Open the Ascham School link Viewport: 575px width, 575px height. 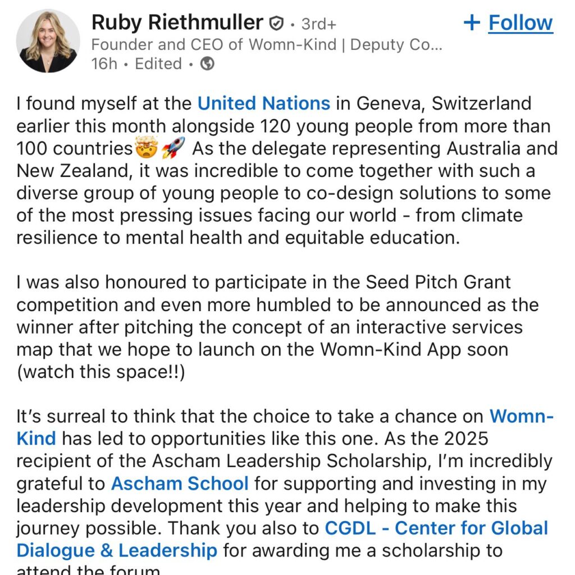[x=180, y=483]
